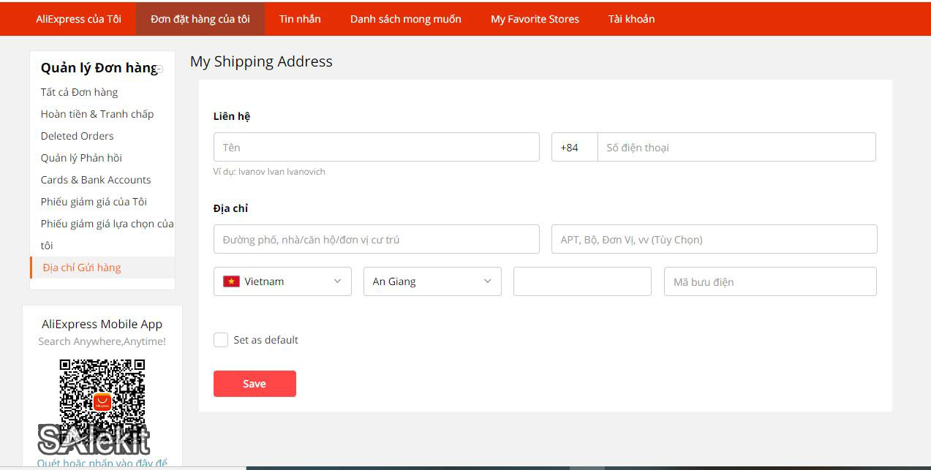Open the Tài khoản menu
This screenshot has height=470, width=931.
[x=630, y=18]
